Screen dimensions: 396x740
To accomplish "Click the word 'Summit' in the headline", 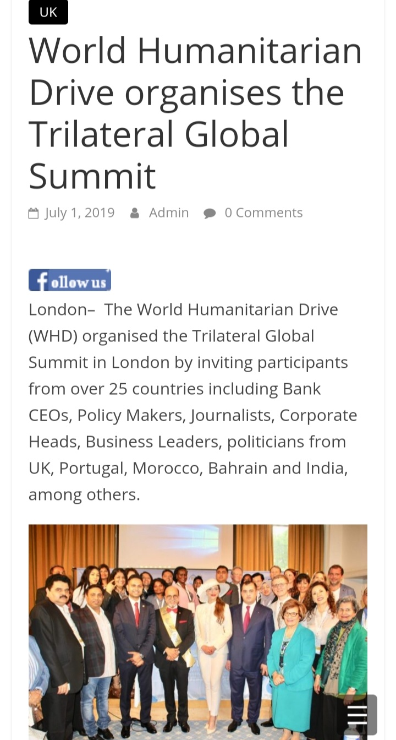I will (92, 176).
